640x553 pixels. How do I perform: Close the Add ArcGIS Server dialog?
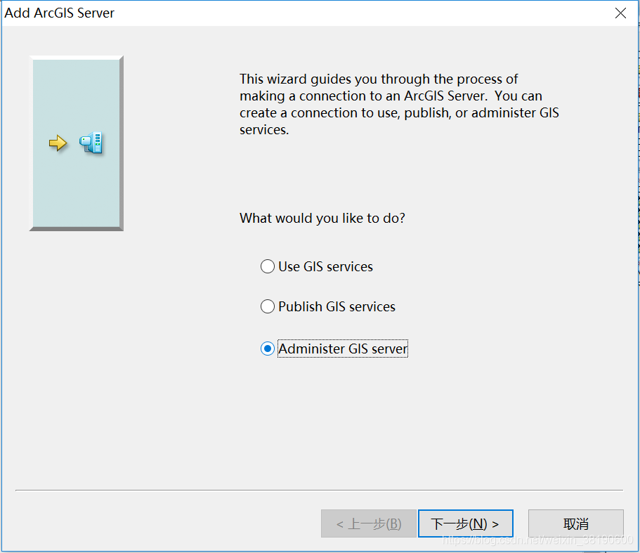pos(620,13)
